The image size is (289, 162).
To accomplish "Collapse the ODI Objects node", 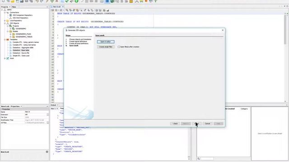I will point(5,23).
